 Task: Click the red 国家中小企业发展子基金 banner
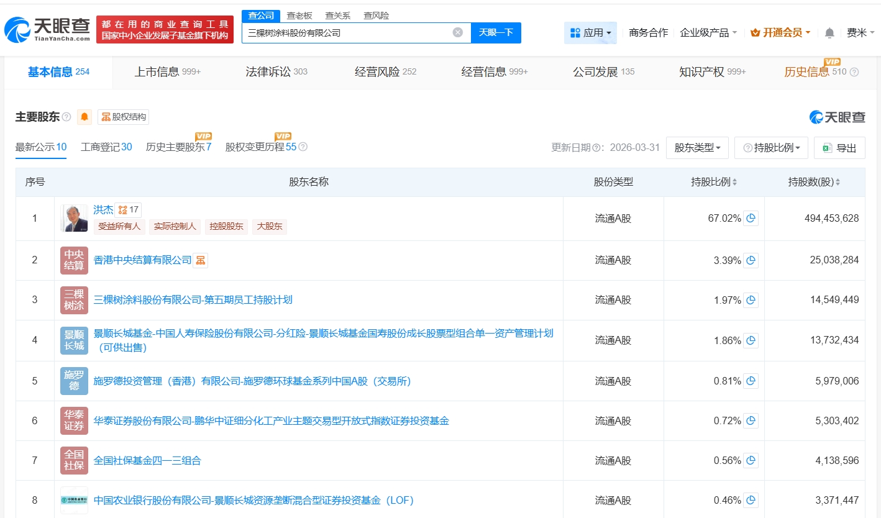point(165,30)
